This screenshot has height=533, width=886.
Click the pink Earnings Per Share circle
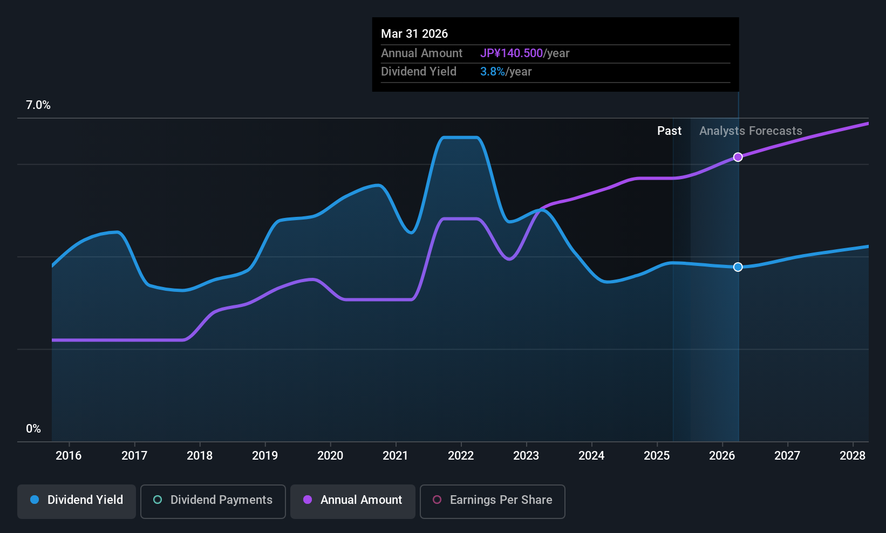[437, 500]
